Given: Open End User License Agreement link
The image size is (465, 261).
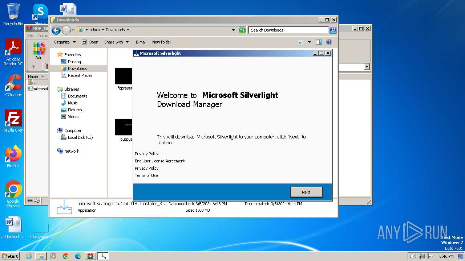Looking at the screenshot, I should click(x=160, y=161).
